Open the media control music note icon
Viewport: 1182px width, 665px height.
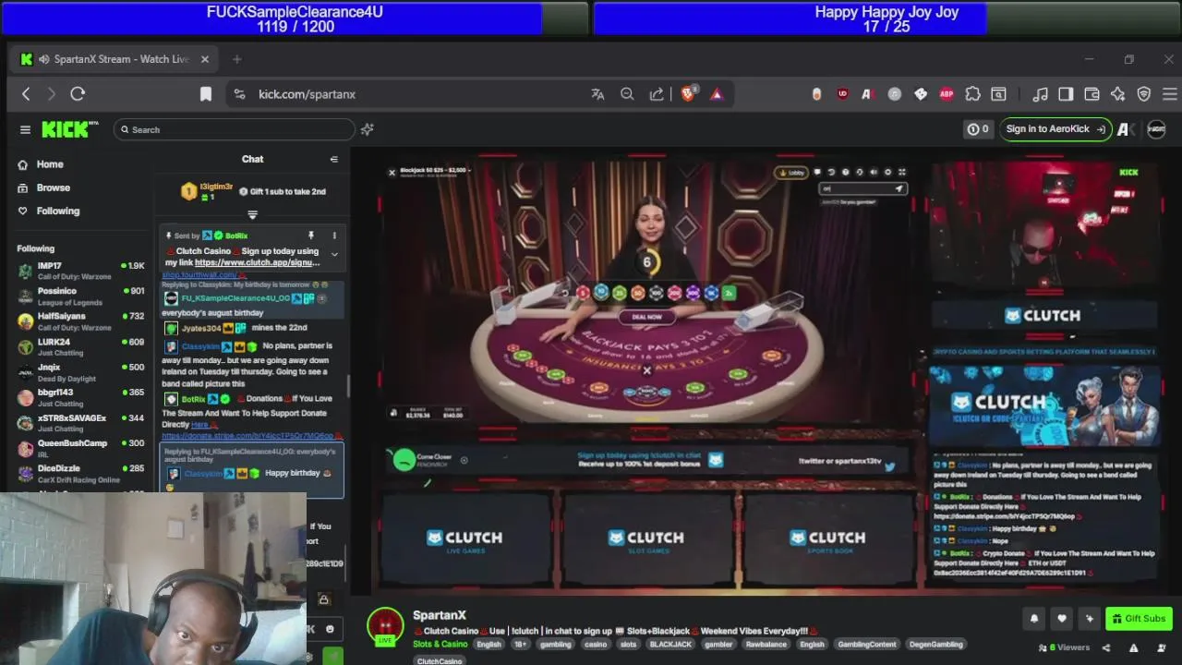(x=1040, y=93)
